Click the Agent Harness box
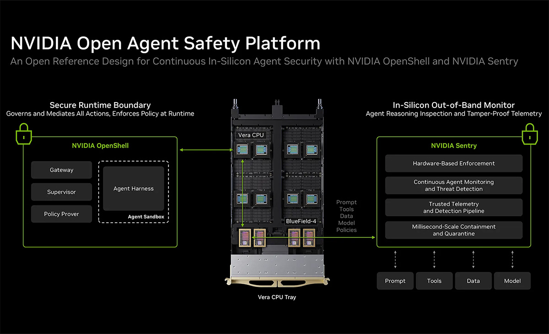The image size is (549, 334). [134, 189]
